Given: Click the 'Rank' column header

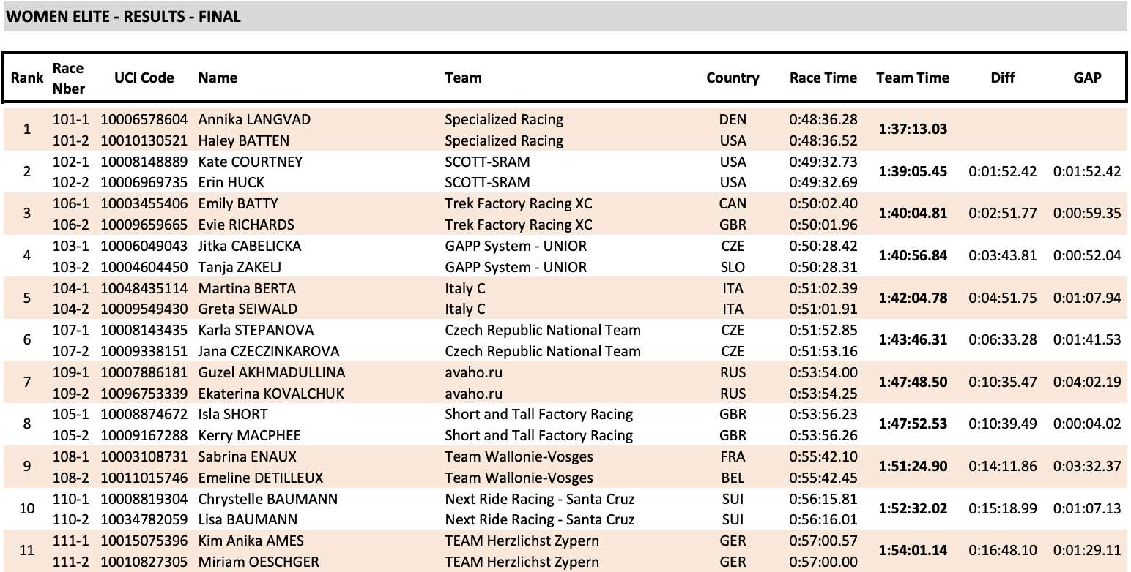Looking at the screenshot, I should click(x=27, y=78).
